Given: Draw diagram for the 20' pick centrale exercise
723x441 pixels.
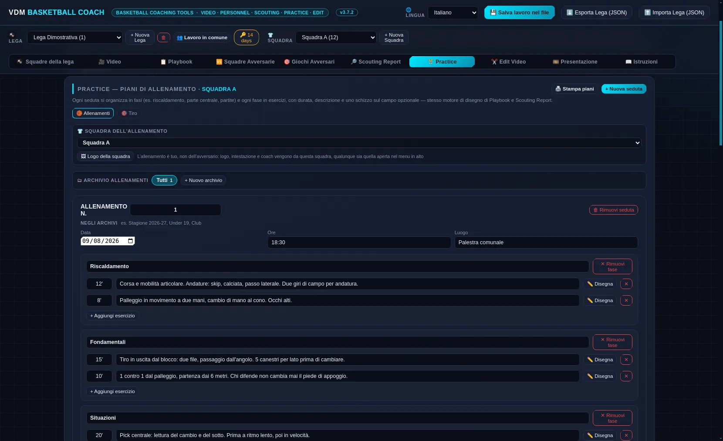Looking at the screenshot, I should click(x=600, y=435).
